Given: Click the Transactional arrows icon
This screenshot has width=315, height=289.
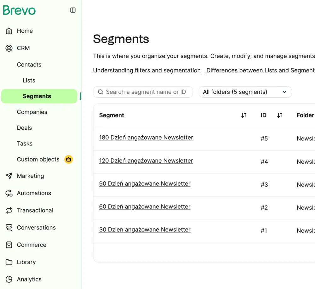Looking at the screenshot, I should pyautogui.click(x=9, y=211).
